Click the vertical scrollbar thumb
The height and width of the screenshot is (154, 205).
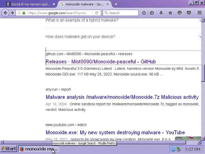coord(203,73)
